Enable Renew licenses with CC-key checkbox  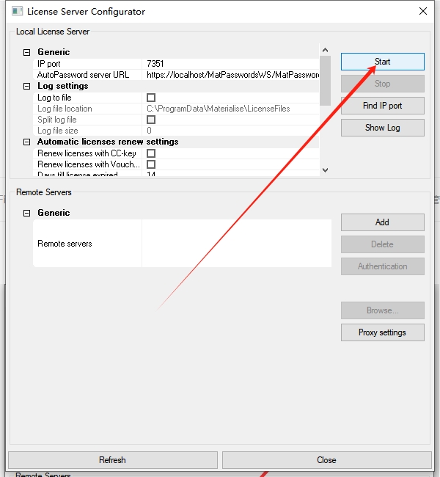pyautogui.click(x=151, y=153)
